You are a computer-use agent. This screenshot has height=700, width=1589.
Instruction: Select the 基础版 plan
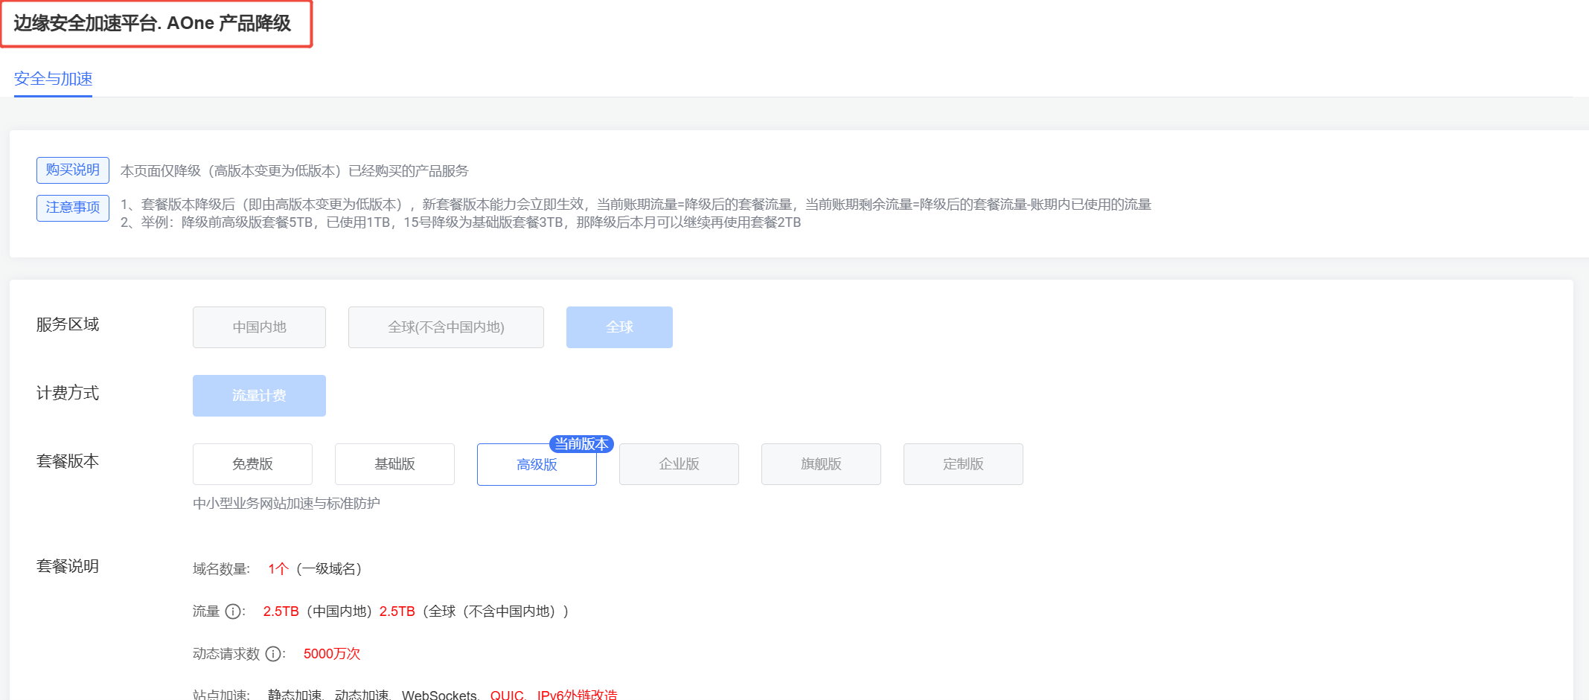coord(394,464)
